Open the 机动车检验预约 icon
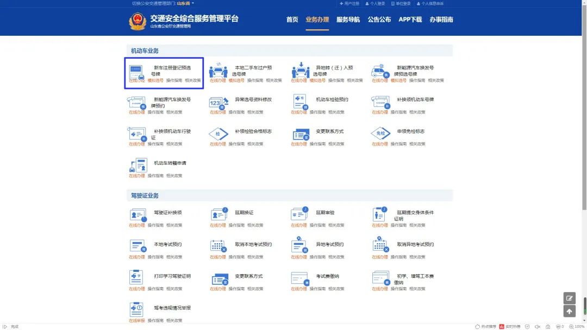 click(300, 102)
